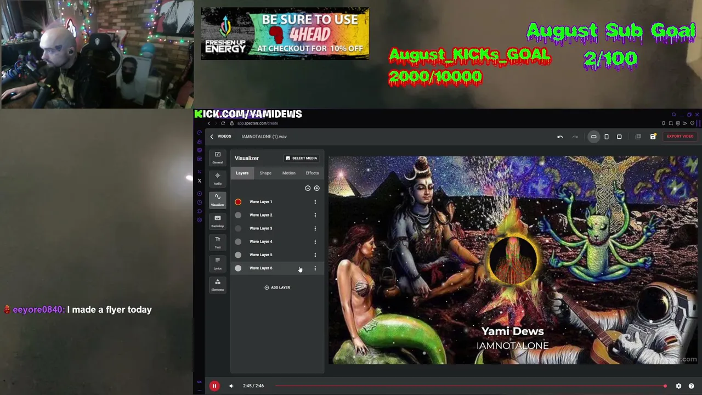Open the Lyrics panel

[218, 263]
